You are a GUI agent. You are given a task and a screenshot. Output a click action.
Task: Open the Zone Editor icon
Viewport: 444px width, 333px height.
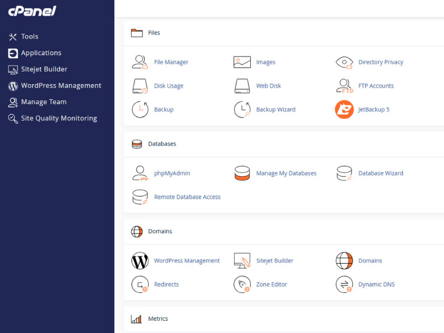(x=242, y=284)
